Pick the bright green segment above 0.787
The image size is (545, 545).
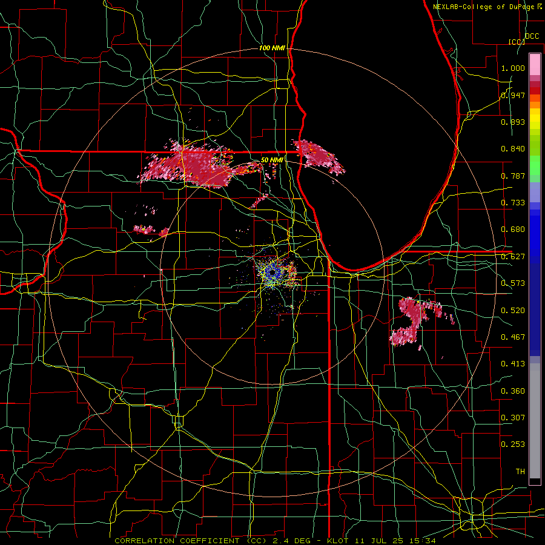point(535,165)
